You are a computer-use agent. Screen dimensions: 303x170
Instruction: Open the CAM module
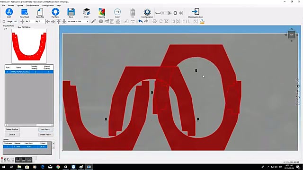coord(117,12)
